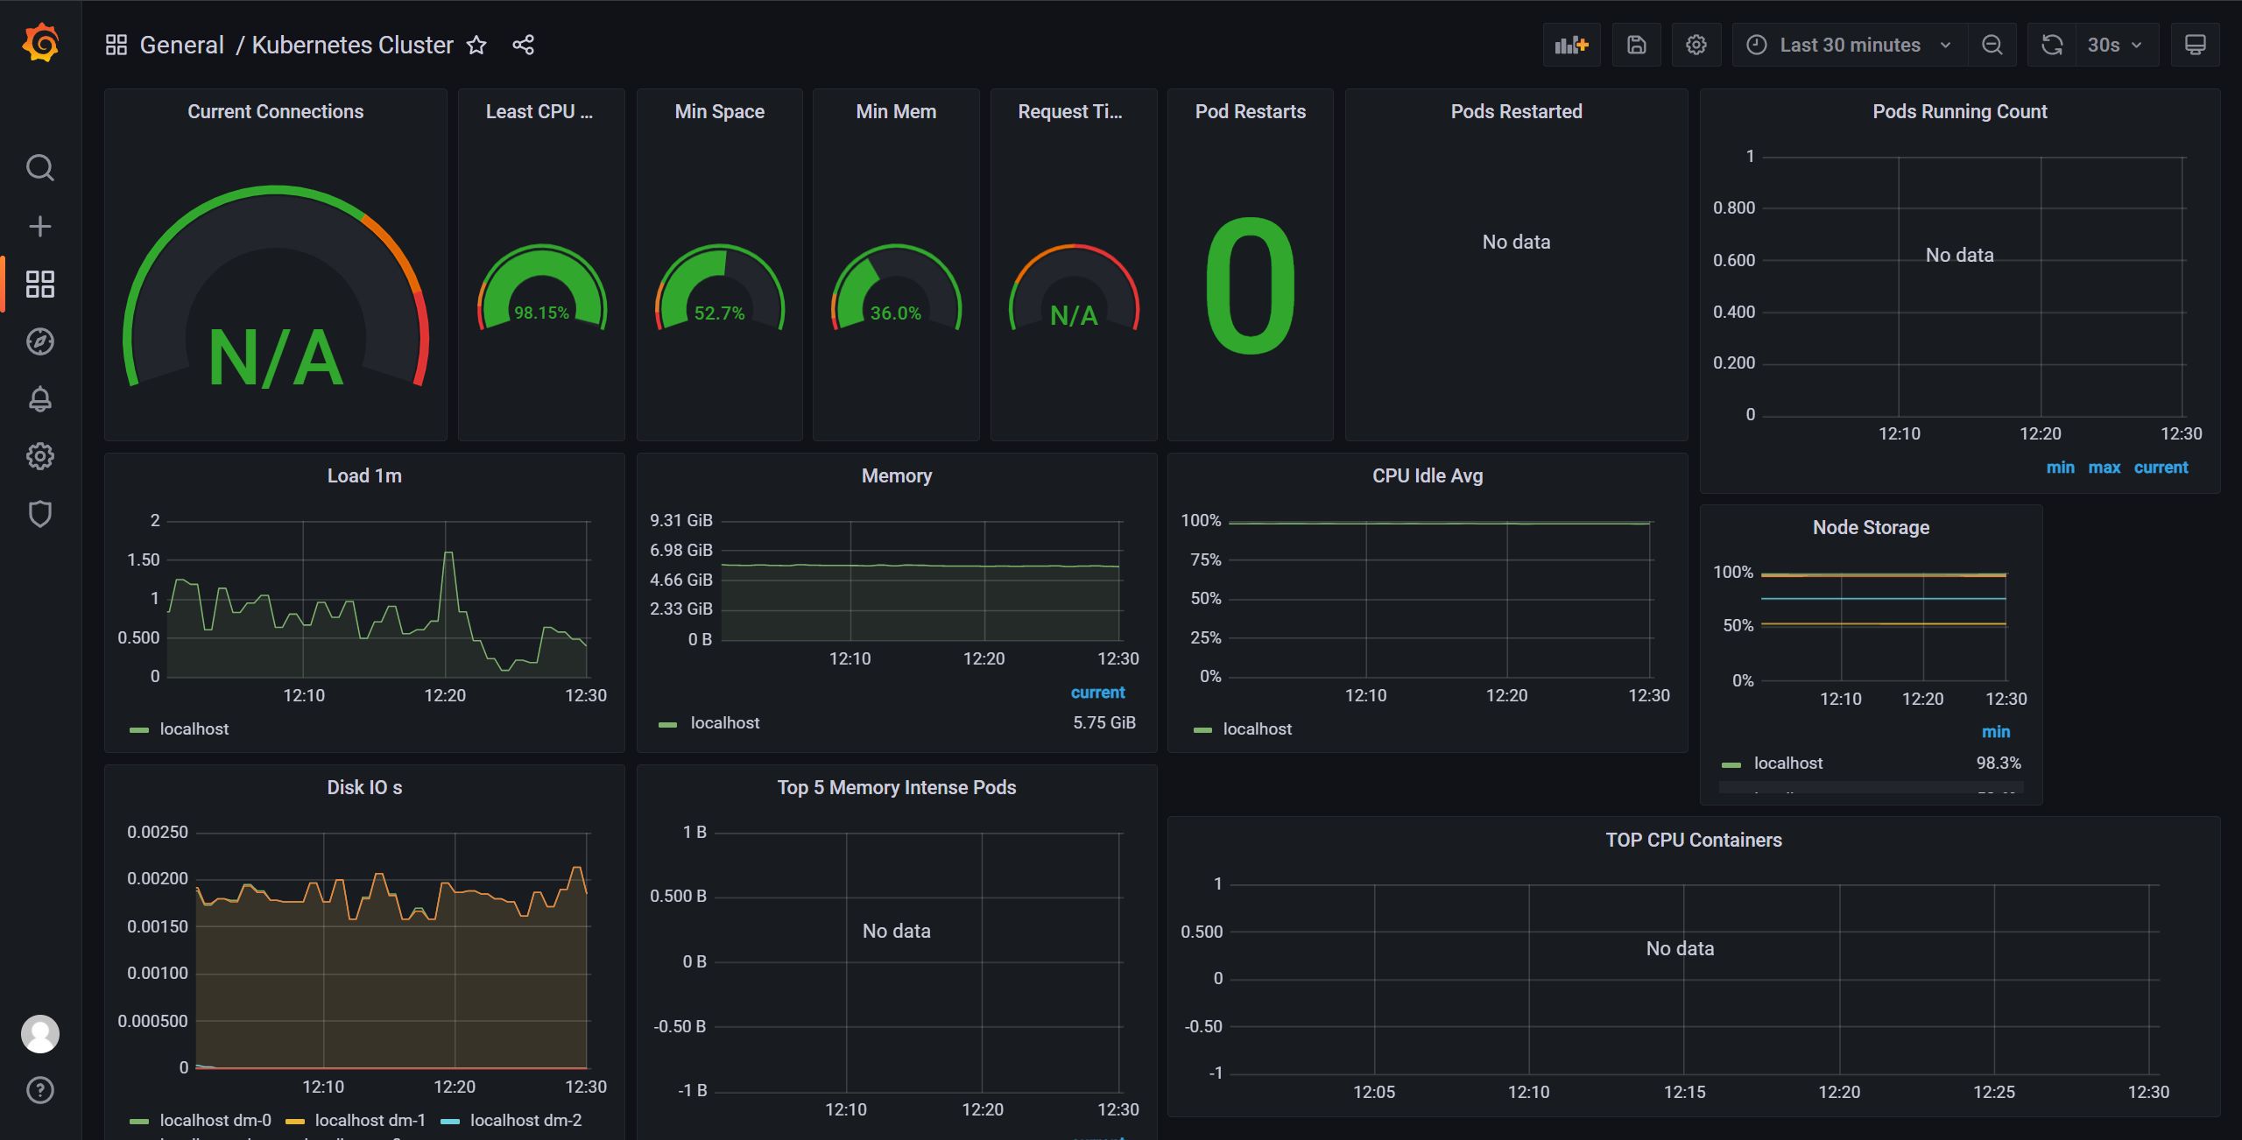This screenshot has height=1140, width=2242.
Task: Click the 52.7% Min Space gauge value
Action: 719,313
